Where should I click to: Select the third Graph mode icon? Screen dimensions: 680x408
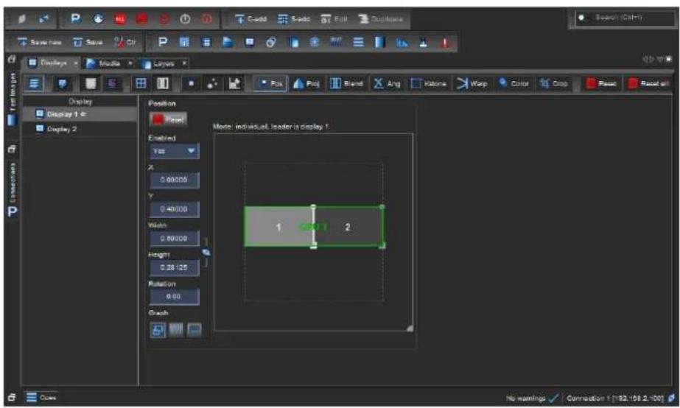point(194,331)
